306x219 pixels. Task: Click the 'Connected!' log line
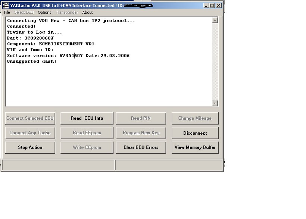[x=22, y=26]
